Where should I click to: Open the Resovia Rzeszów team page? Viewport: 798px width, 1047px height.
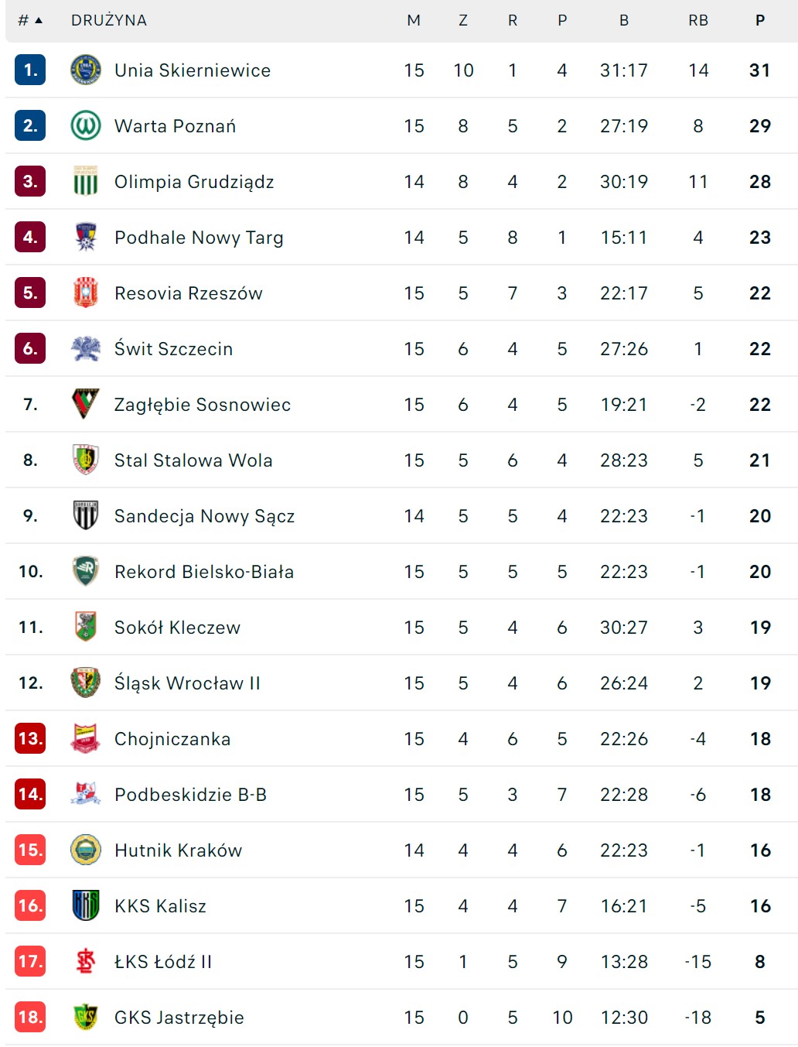click(x=188, y=293)
